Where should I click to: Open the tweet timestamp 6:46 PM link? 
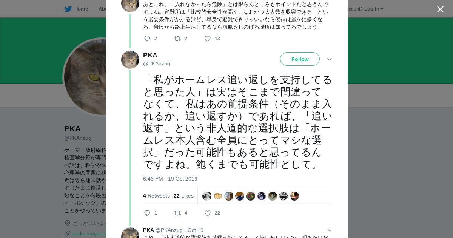[170, 179]
